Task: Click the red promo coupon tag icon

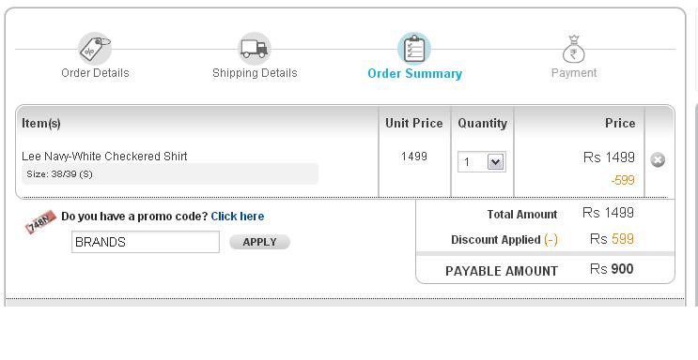Action: coord(40,221)
